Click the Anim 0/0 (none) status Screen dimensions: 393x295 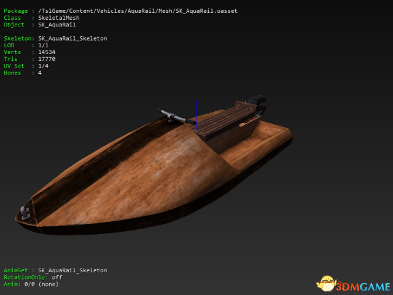click(31, 284)
